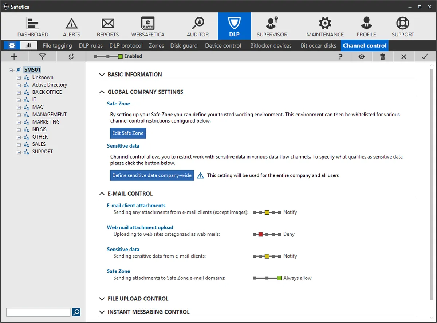Open the Maintenance gear module
437x323 pixels.
[325, 27]
